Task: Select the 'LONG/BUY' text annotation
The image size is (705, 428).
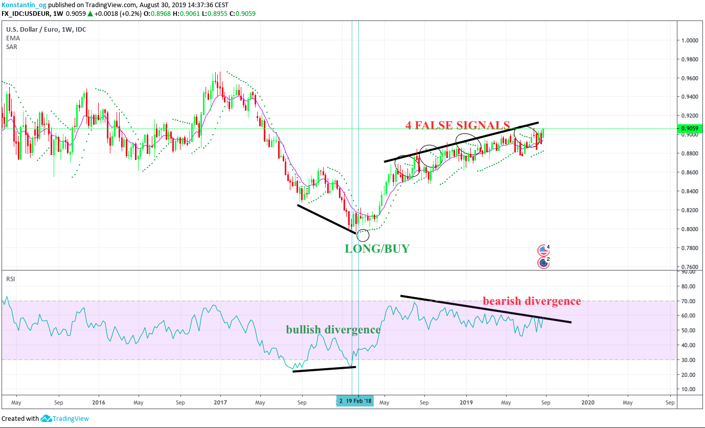Action: click(x=377, y=249)
